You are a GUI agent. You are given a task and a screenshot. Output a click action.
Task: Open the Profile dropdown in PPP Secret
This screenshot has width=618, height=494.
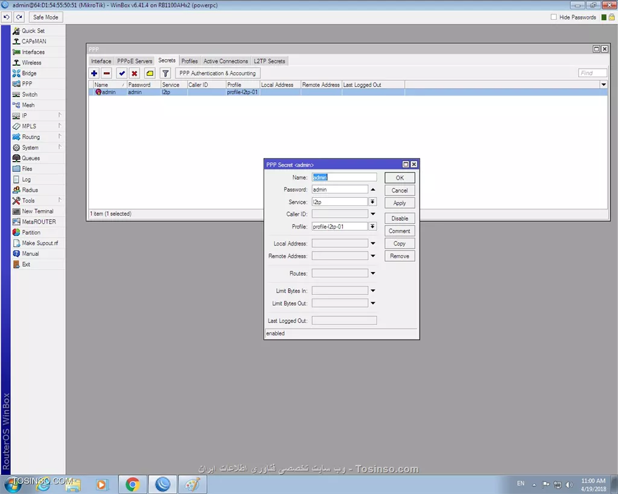(372, 227)
